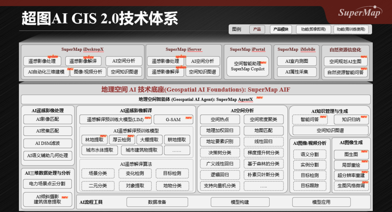Select the AI影像匹配 box
392x212 pixels.
click(48, 119)
